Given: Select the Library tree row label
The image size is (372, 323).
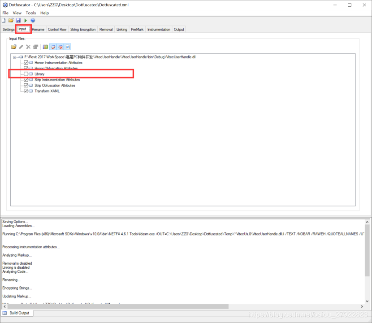Looking at the screenshot, I should [x=39, y=74].
